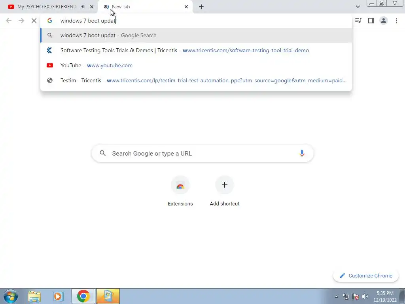This screenshot has height=304, width=405.
Task: Open Windows Explorer from taskbar
Action: tap(34, 296)
